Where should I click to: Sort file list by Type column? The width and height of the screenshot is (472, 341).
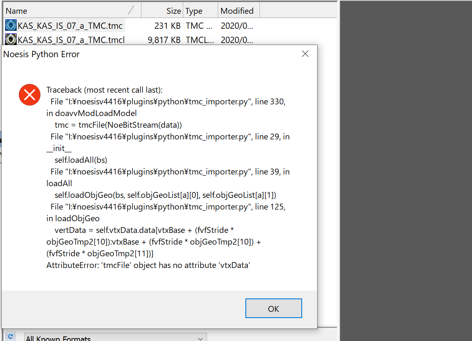(200, 11)
